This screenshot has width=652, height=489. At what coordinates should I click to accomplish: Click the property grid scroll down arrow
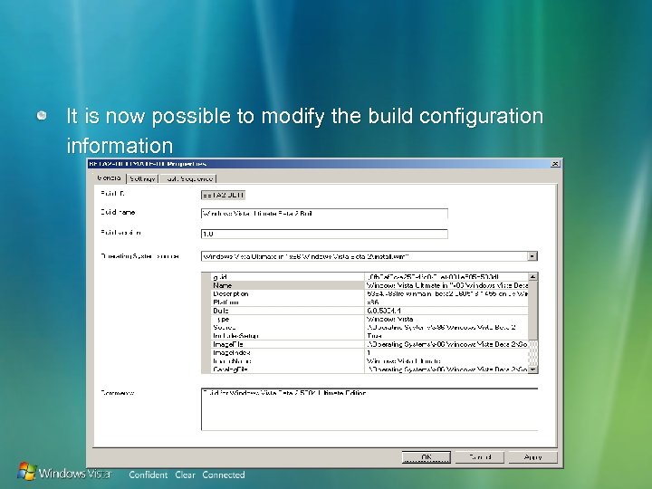click(x=533, y=369)
